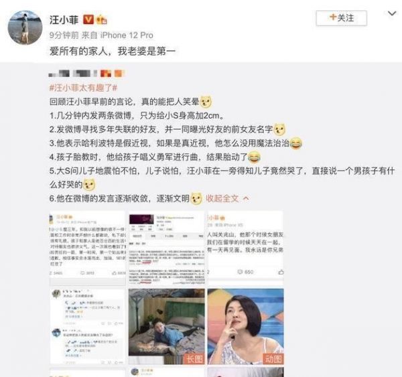Click the orange V verification badge
402x377 pixels.
click(88, 19)
